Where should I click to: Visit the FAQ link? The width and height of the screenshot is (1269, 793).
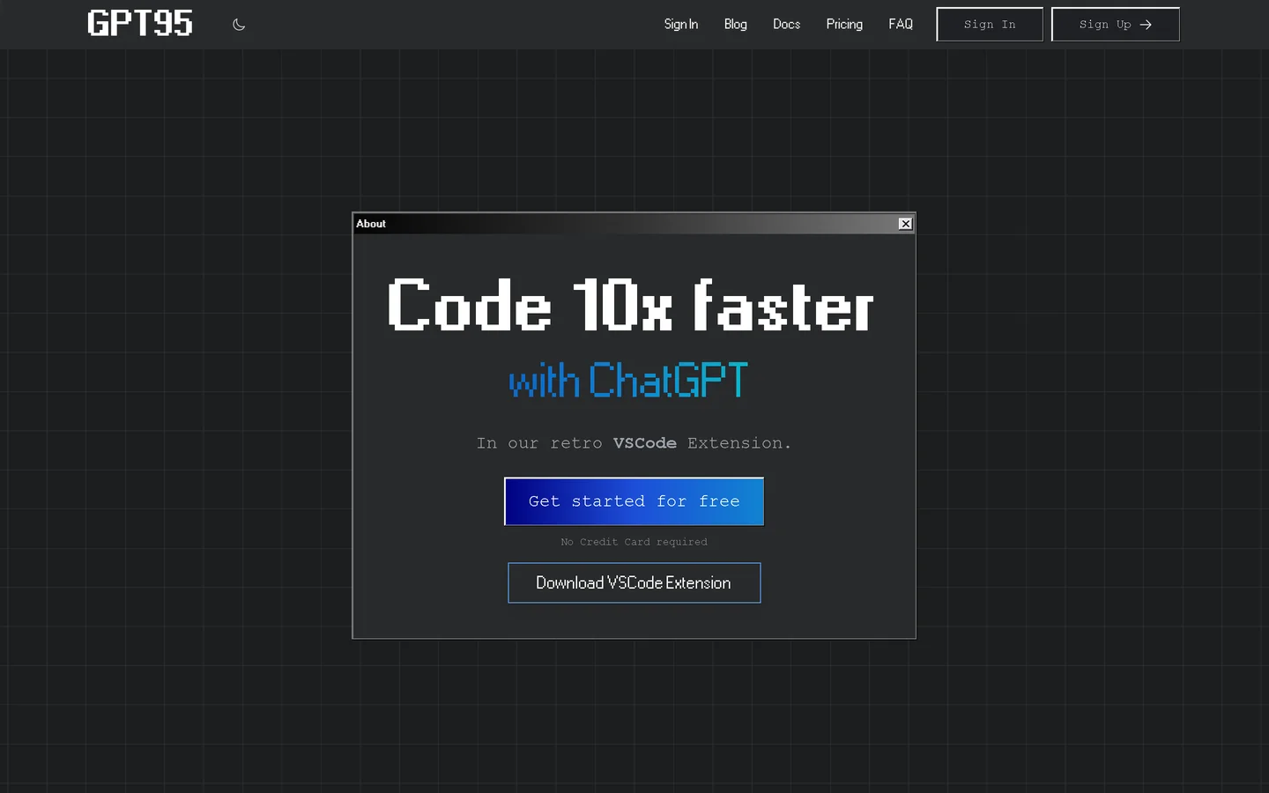coord(901,24)
